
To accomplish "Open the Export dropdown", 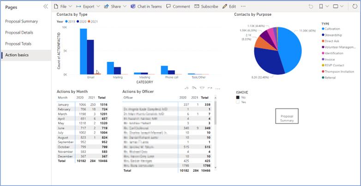I will (88, 6).
